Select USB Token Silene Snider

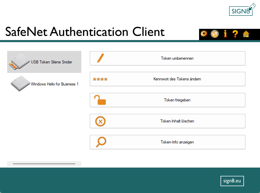click(44, 62)
